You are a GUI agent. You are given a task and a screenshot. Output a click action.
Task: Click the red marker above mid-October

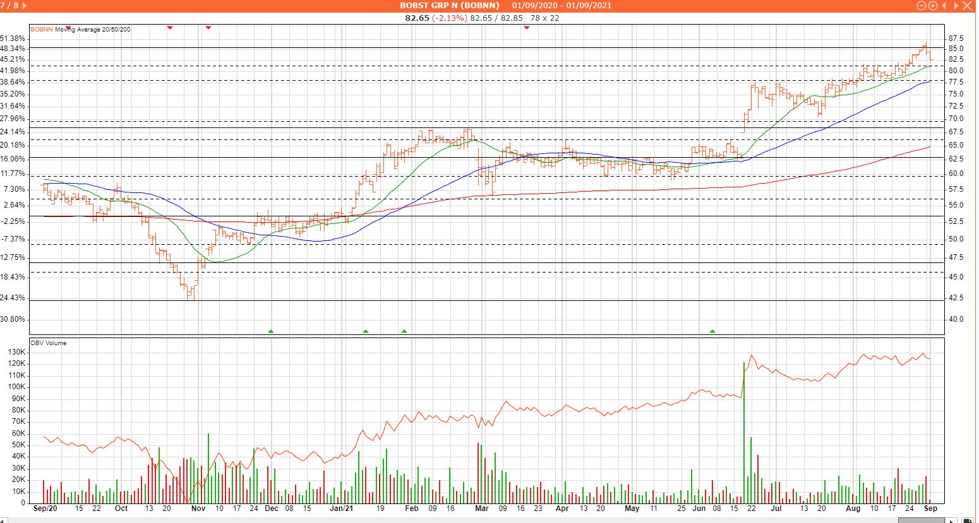click(x=169, y=27)
